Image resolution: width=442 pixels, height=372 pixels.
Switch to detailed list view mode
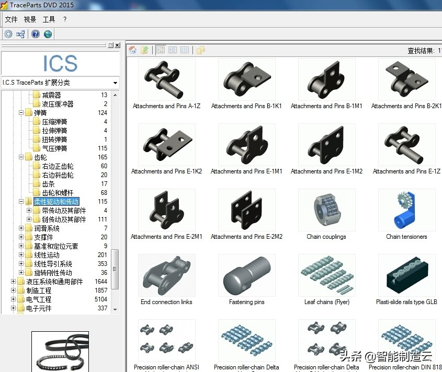tap(173, 50)
